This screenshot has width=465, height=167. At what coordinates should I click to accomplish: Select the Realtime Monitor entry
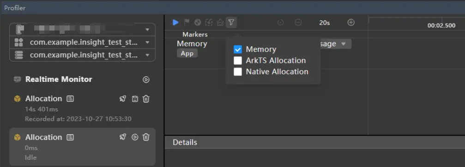[x=59, y=80]
